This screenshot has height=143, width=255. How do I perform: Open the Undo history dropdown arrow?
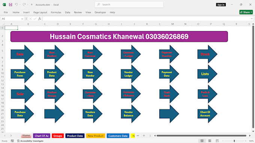point(20,5)
